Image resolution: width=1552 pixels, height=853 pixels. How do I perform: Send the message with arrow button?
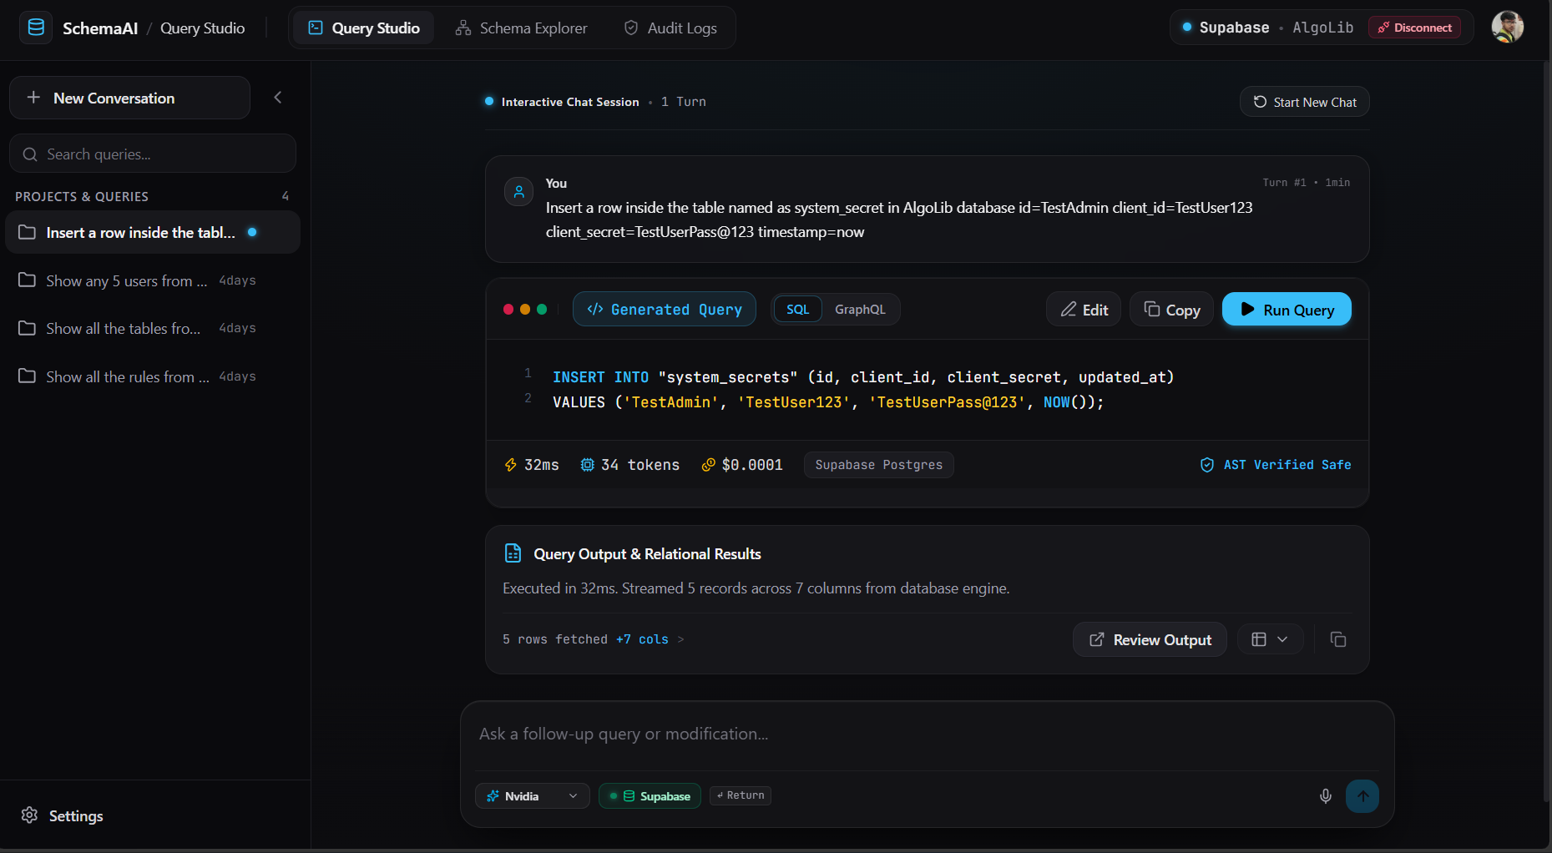[1362, 796]
